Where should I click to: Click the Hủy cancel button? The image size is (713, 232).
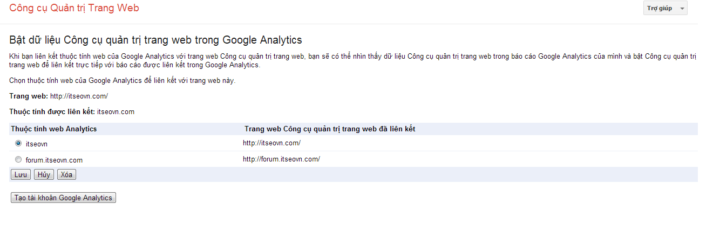point(44,174)
